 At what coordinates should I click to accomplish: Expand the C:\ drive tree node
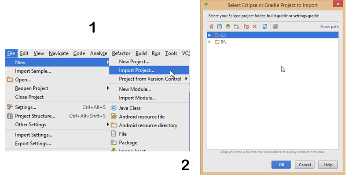[210, 35]
